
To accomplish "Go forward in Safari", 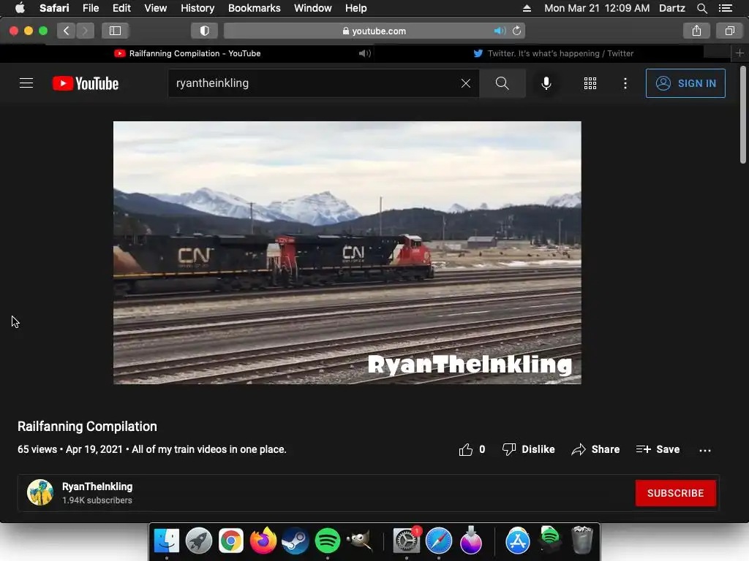I will pyautogui.click(x=85, y=31).
